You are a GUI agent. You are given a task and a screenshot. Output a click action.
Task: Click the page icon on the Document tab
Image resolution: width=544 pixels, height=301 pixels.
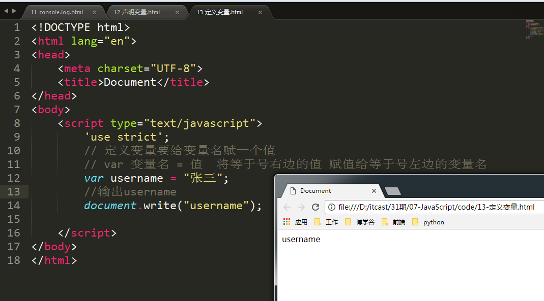coord(293,191)
